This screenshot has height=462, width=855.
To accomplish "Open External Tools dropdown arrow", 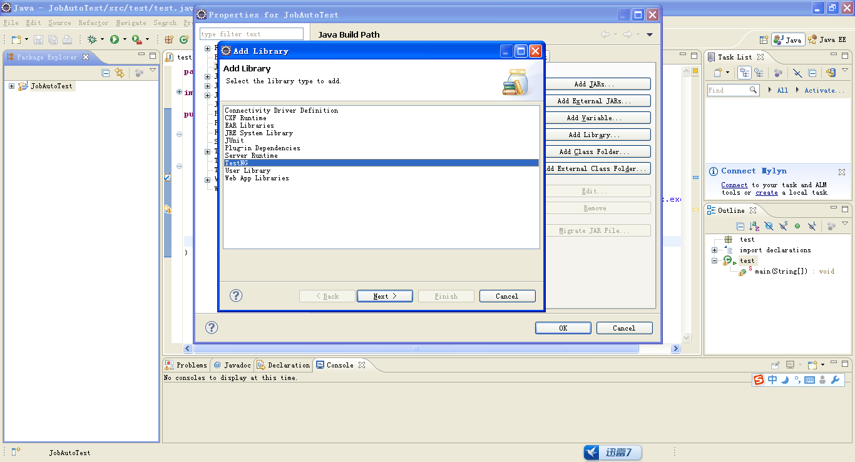I will pos(147,39).
